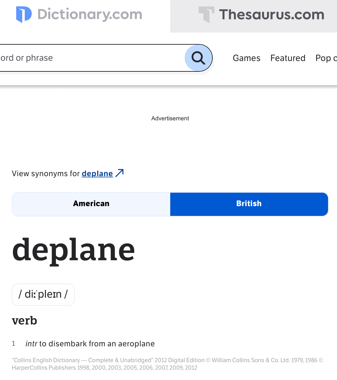Click the italic intr label
Viewport: 337px width, 380px height.
31,344
